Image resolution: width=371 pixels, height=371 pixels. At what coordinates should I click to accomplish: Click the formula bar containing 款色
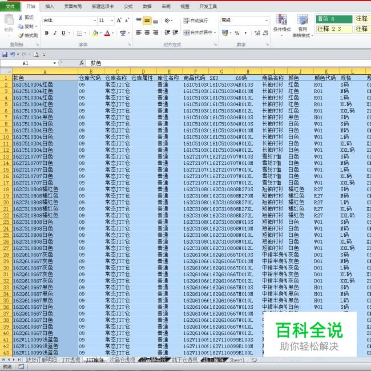coord(228,63)
